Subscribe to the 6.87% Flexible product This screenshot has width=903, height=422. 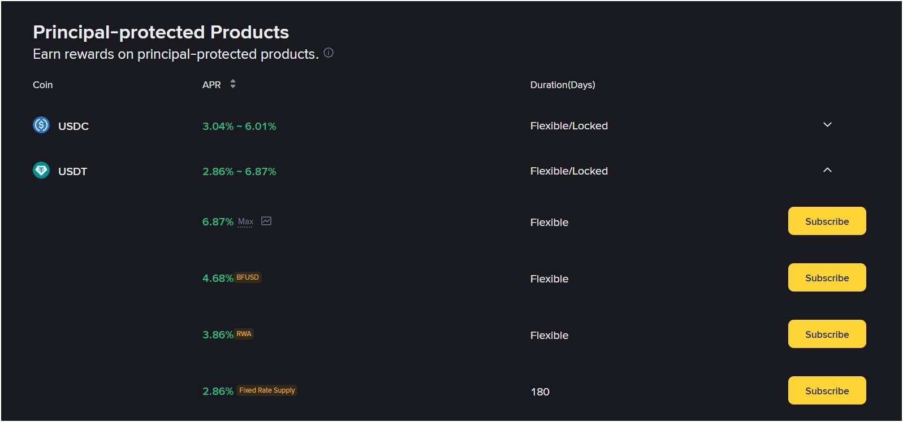827,221
